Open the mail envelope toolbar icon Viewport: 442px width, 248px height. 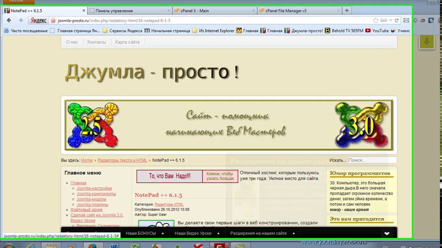pyautogui.click(x=406, y=20)
